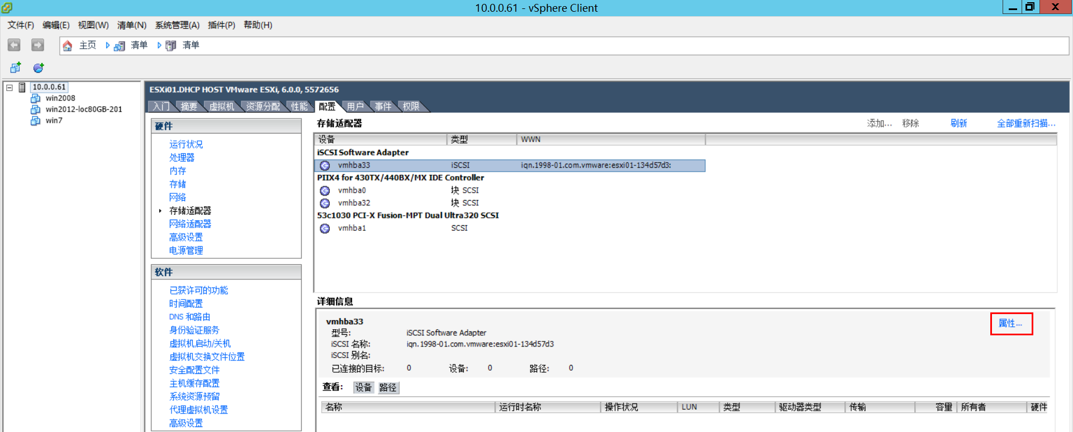
Task: Click the second 清单 host icon in breadcrumb
Action: (171, 46)
